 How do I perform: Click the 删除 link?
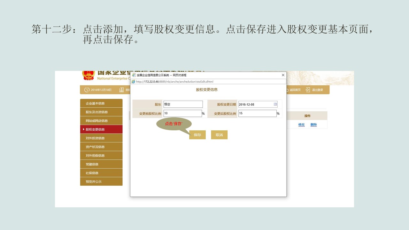pyautogui.click(x=313, y=125)
